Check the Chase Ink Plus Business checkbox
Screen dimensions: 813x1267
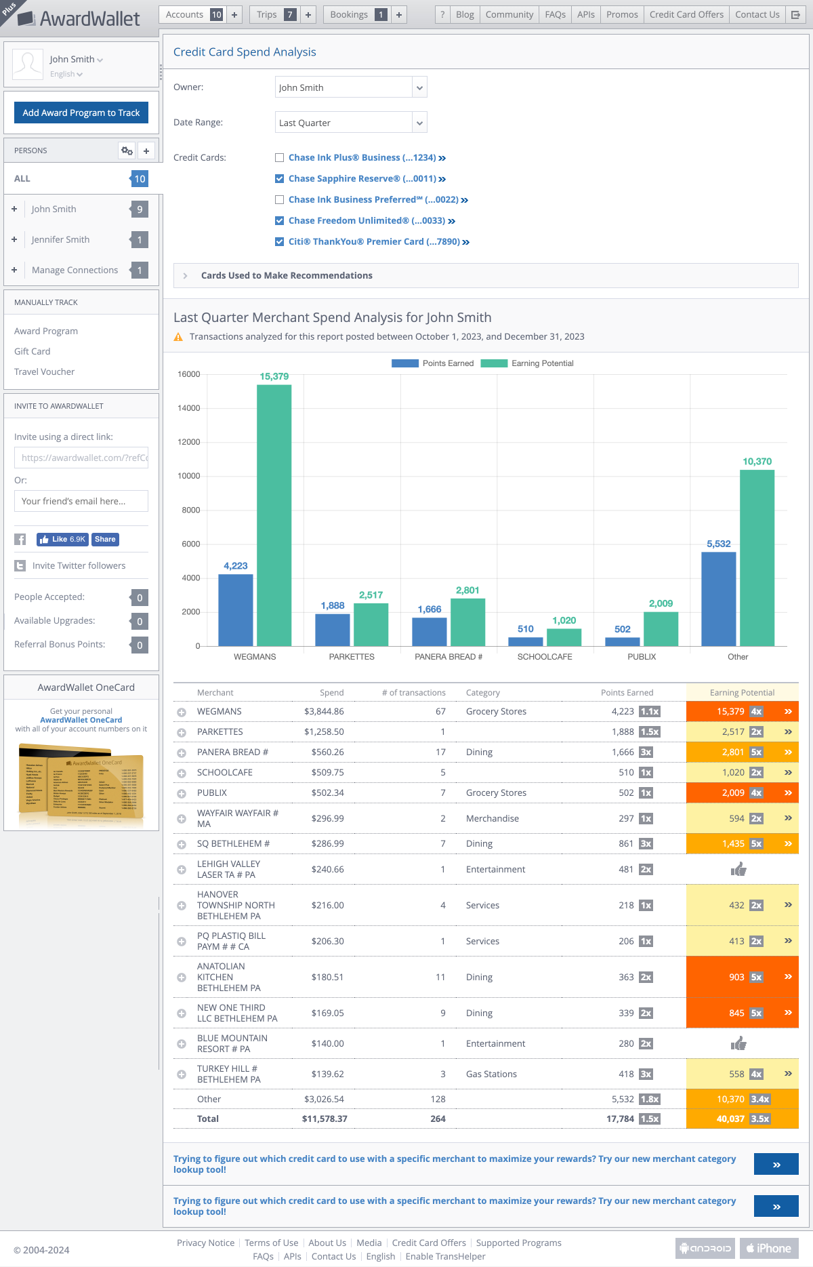click(x=279, y=158)
